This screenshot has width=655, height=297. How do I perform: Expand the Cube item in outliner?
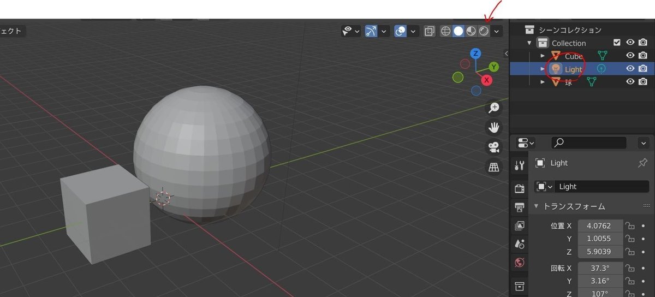click(x=542, y=56)
